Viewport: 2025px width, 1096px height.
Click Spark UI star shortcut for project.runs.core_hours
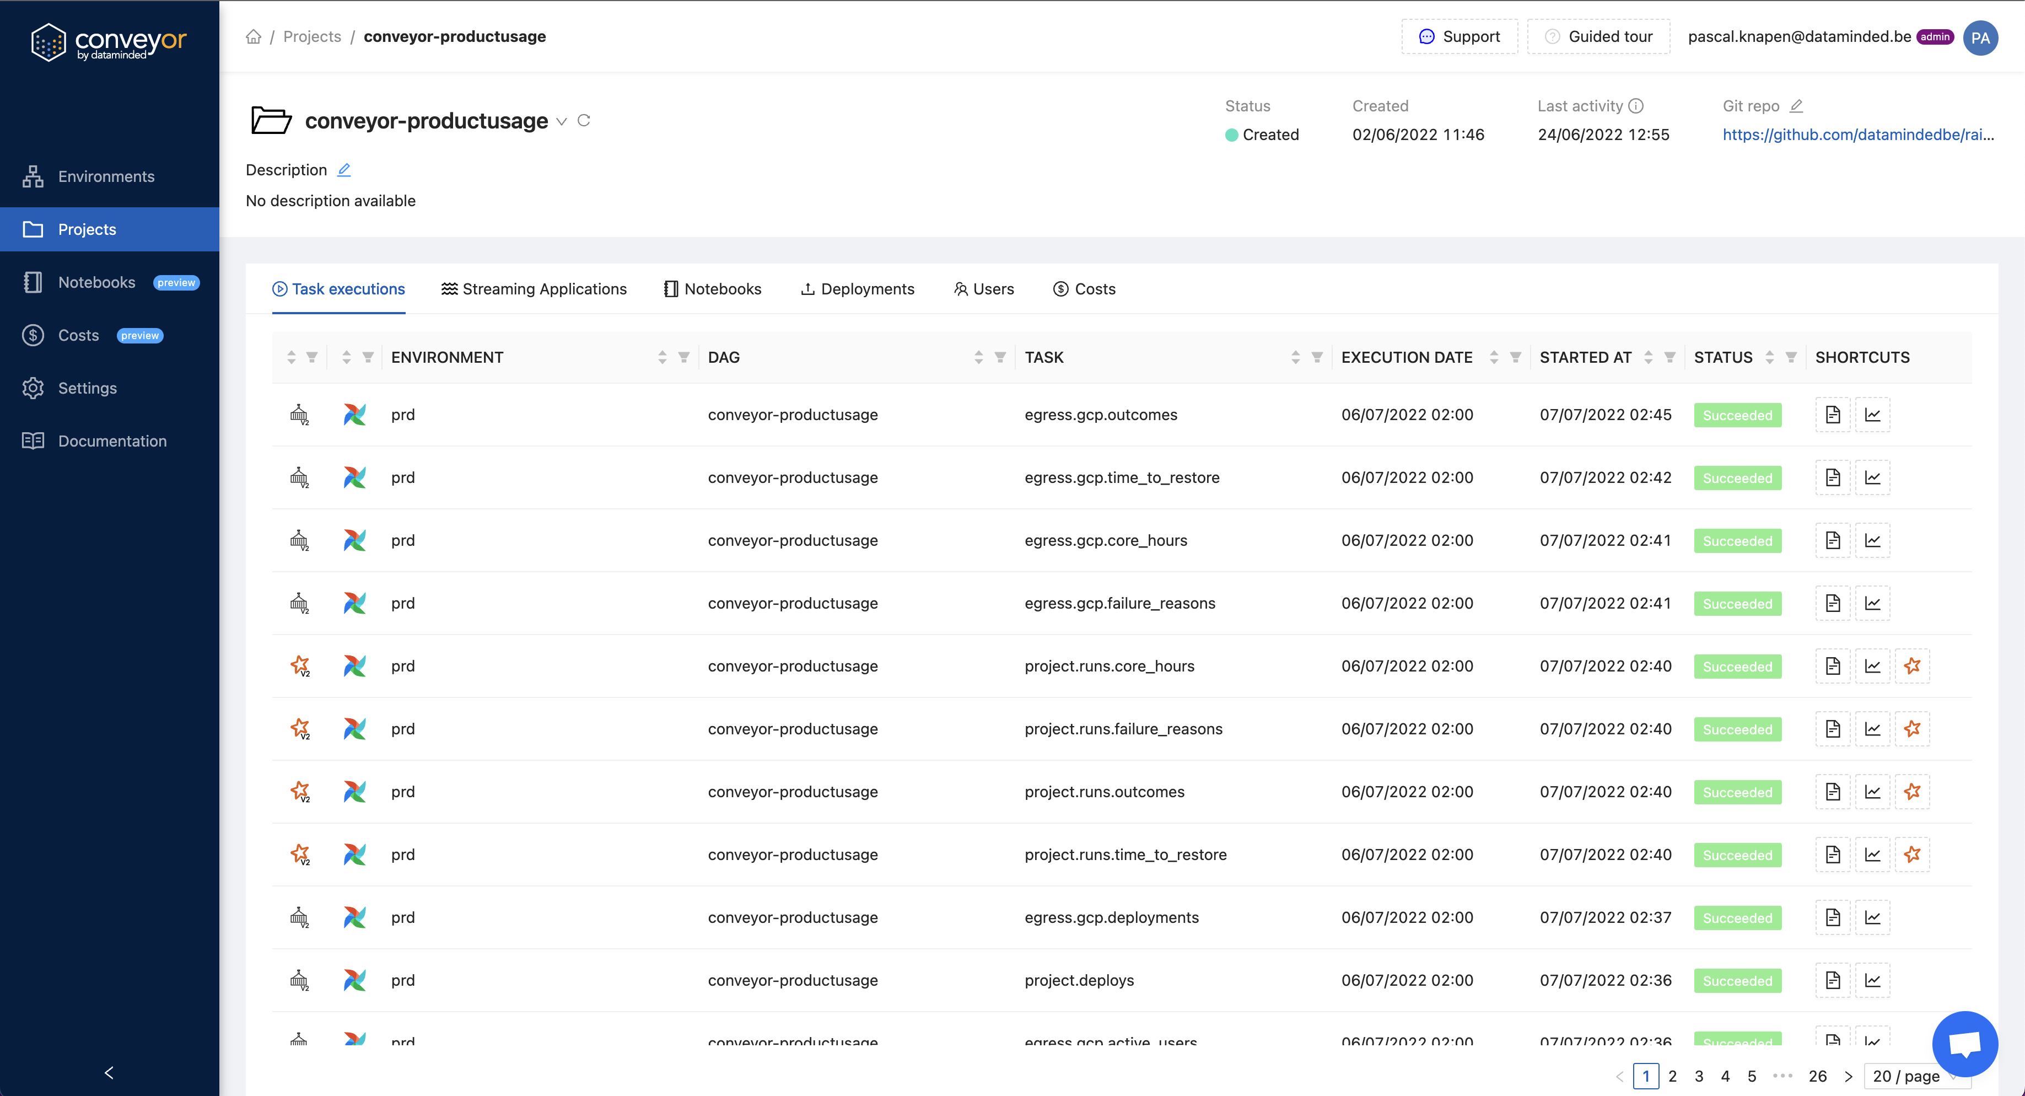click(1912, 666)
